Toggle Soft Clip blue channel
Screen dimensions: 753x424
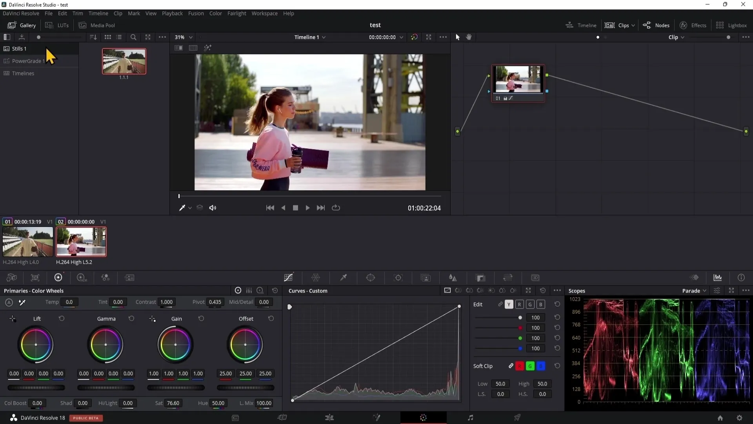click(540, 366)
